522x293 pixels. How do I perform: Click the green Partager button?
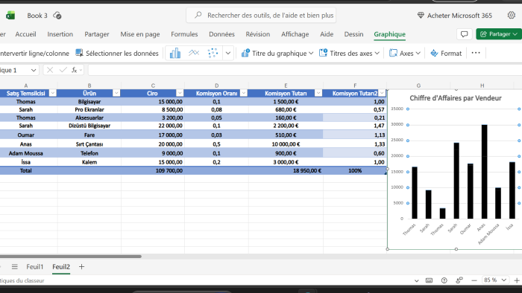coord(498,34)
